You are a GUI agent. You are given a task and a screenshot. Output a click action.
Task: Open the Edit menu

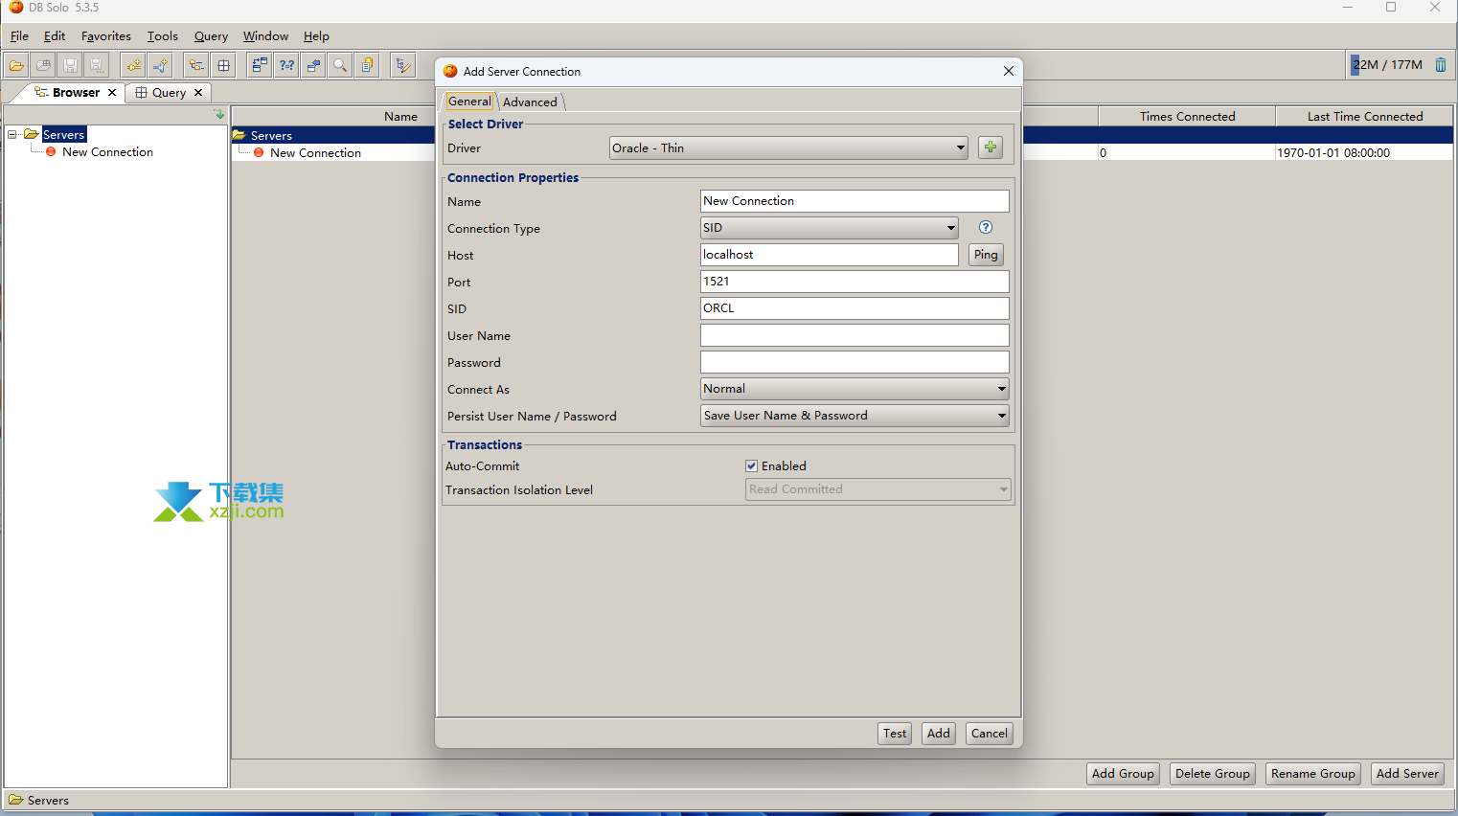click(55, 36)
